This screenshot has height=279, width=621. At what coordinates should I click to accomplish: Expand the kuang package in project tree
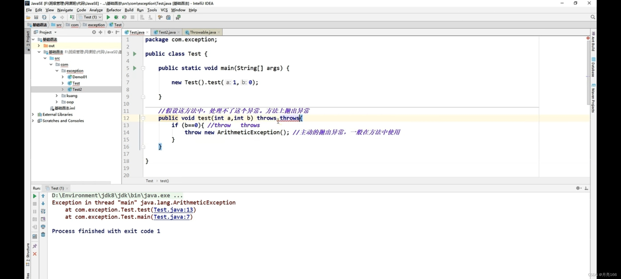click(x=57, y=96)
